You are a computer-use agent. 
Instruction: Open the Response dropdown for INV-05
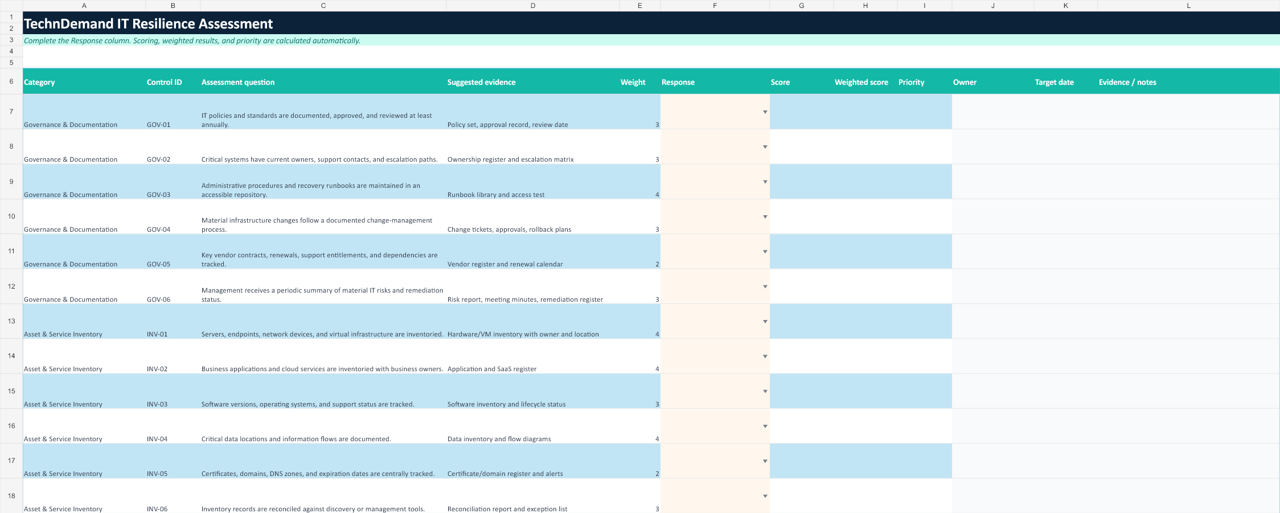pos(765,461)
